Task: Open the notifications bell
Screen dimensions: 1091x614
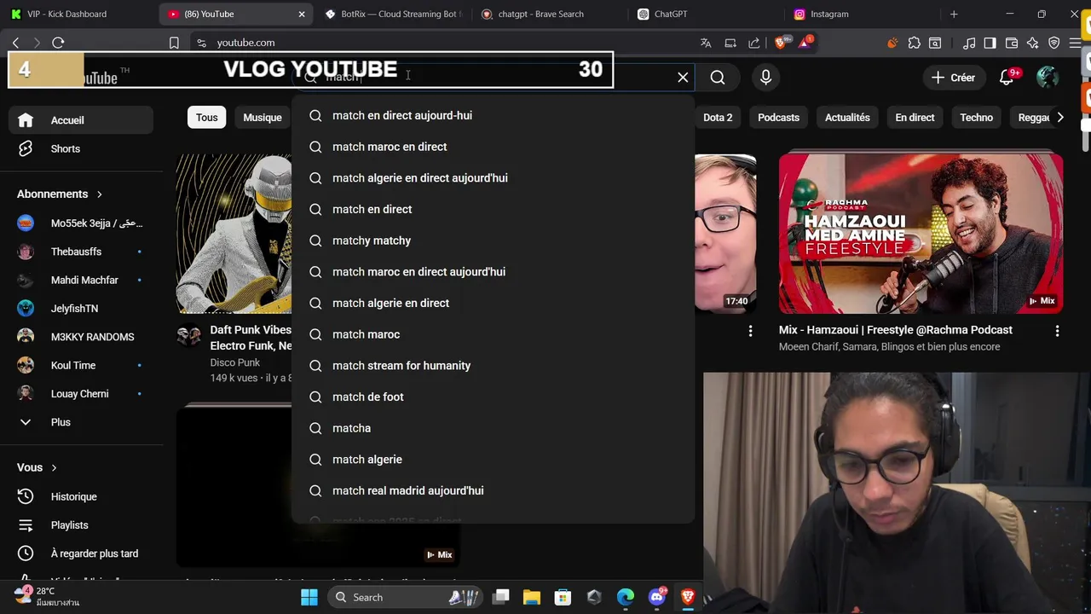Action: coord(1006,78)
